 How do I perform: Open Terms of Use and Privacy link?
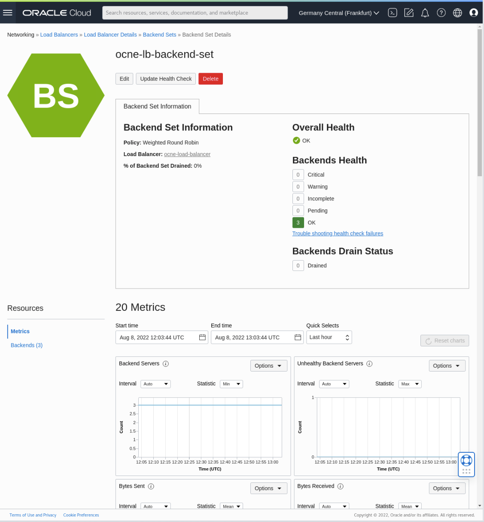pyautogui.click(x=33, y=515)
